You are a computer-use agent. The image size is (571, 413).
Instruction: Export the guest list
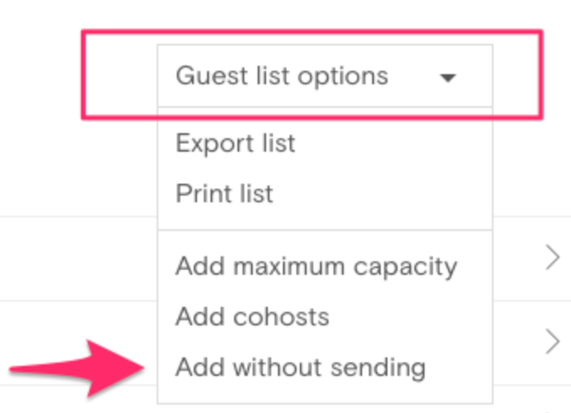coord(236,143)
